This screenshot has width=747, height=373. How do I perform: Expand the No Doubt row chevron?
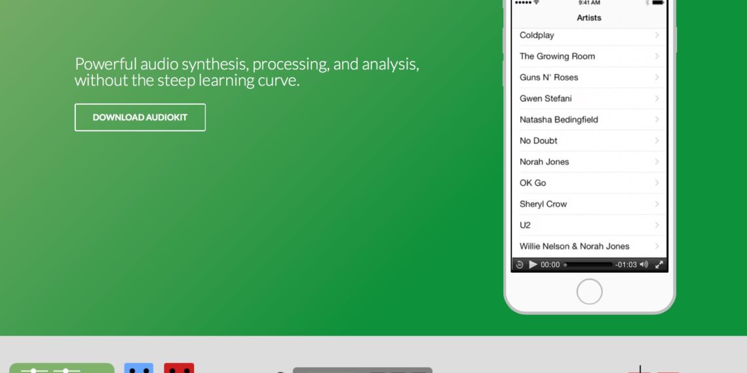pos(657,140)
